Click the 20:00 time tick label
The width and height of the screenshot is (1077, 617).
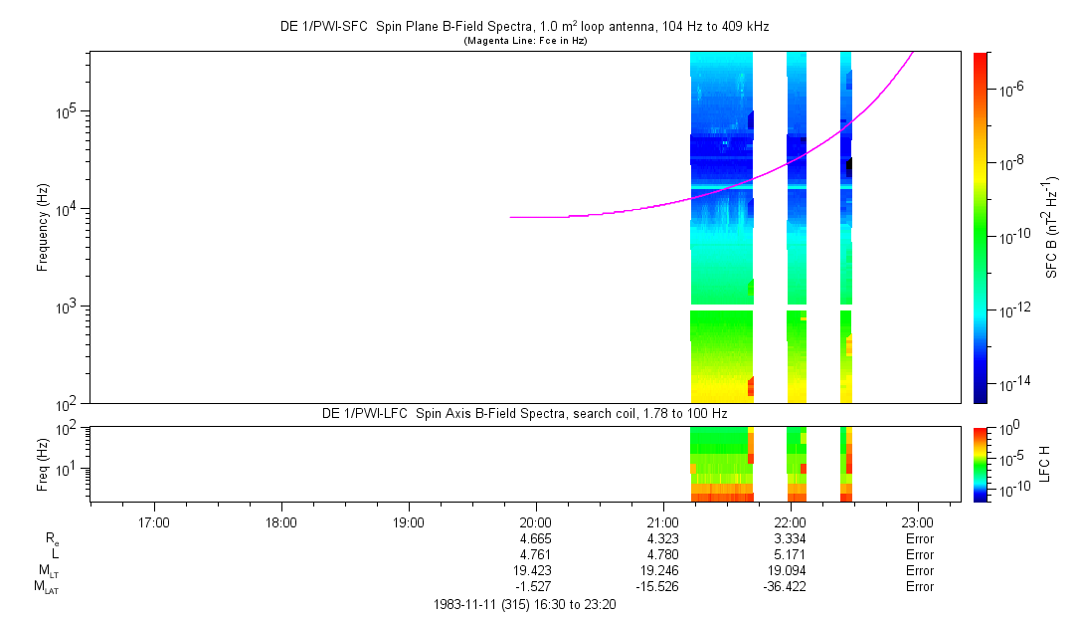tap(535, 521)
